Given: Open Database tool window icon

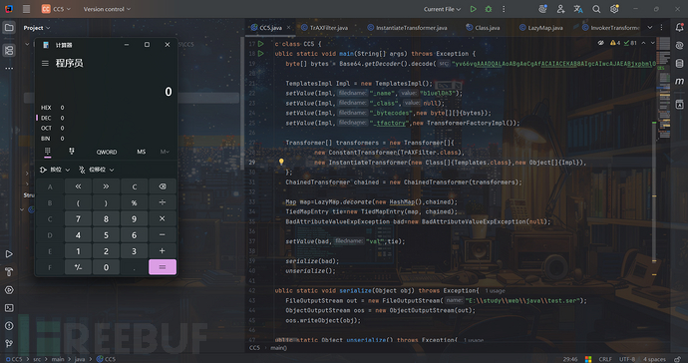Looking at the screenshot, I should [x=679, y=63].
